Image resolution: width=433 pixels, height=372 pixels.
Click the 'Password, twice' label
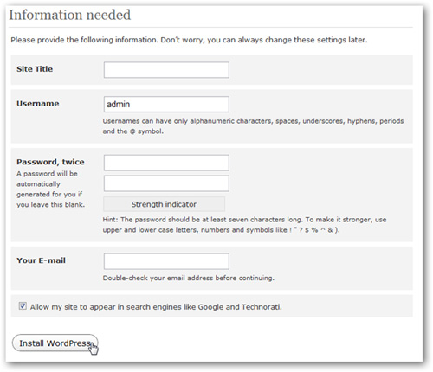[50, 162]
